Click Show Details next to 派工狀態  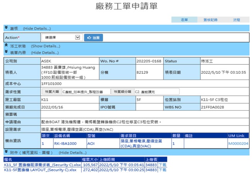tap(46, 46)
